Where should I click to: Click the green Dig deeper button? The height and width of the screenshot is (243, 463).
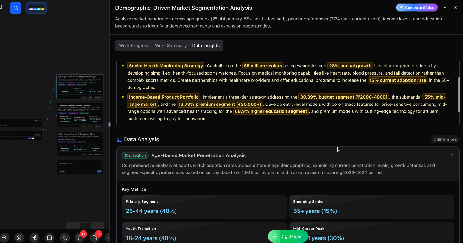(x=288, y=236)
